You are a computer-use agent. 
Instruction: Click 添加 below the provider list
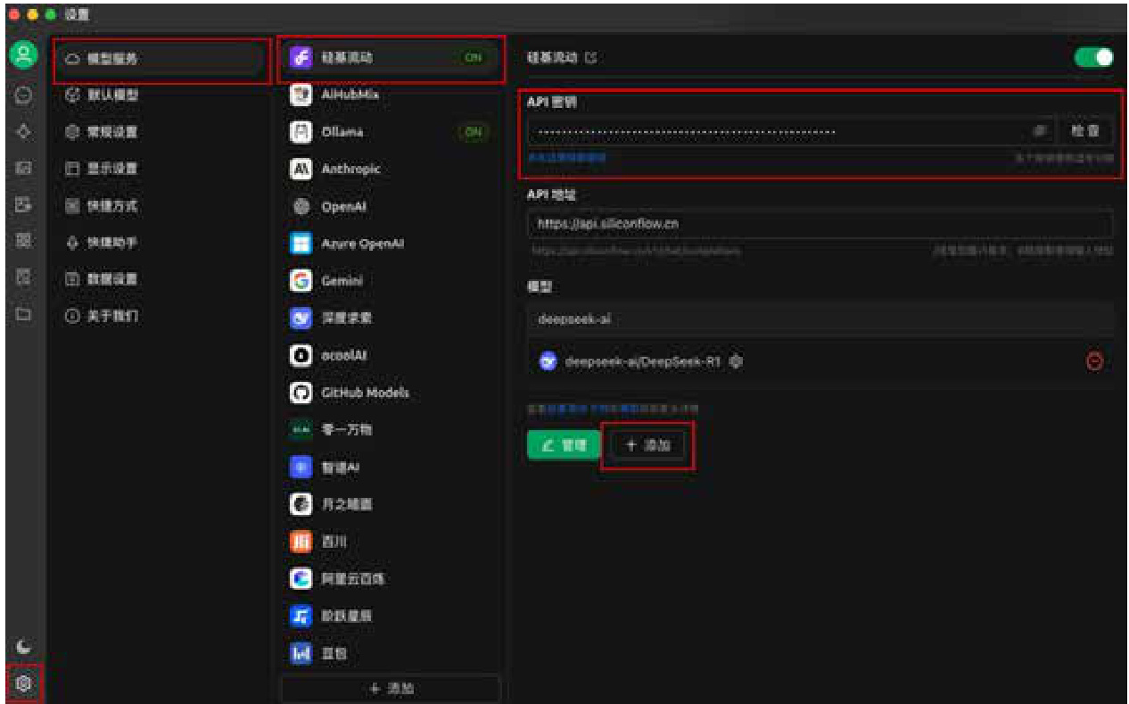[x=391, y=688]
